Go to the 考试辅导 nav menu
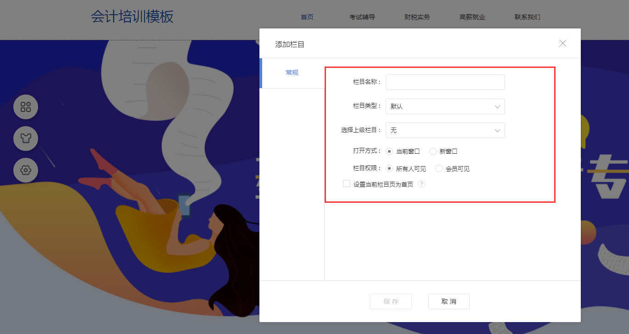This screenshot has height=334, width=629. (362, 17)
